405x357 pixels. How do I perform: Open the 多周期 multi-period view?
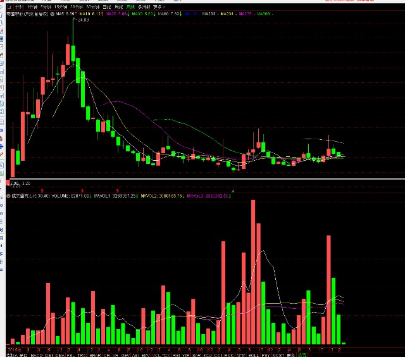tap(144, 7)
